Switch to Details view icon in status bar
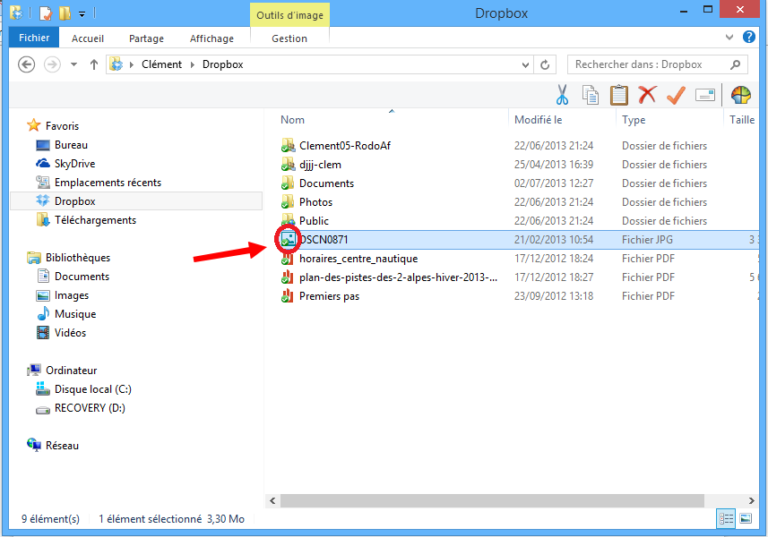 (x=725, y=518)
